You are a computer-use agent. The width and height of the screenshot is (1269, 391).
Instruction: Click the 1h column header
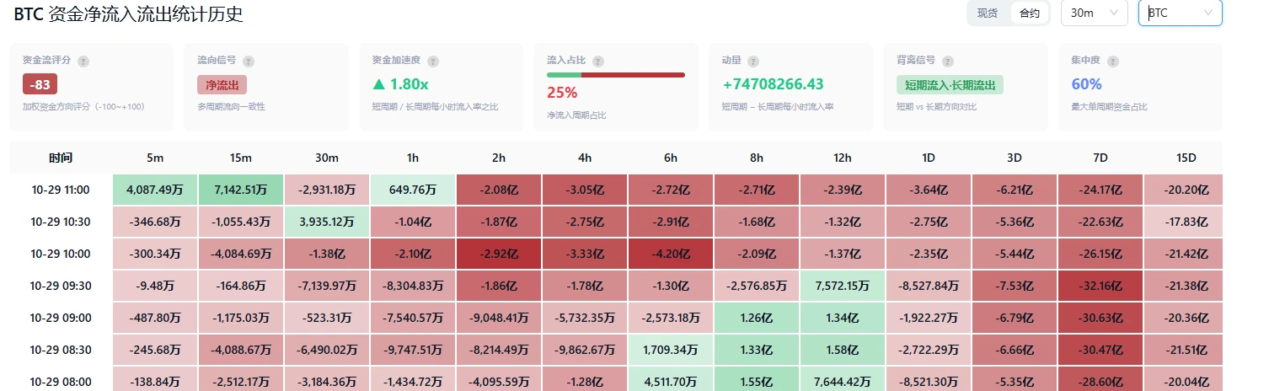coord(413,158)
